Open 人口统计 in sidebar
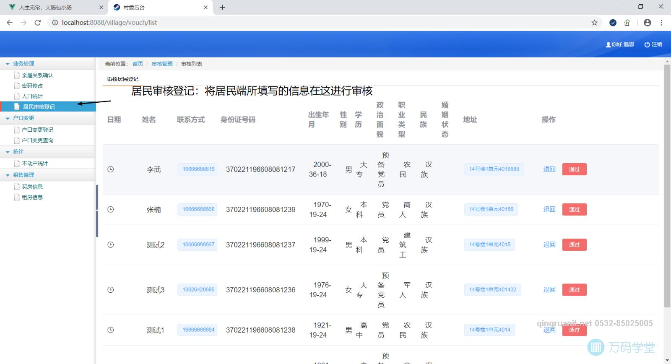Image resolution: width=671 pixels, height=364 pixels. pos(32,96)
